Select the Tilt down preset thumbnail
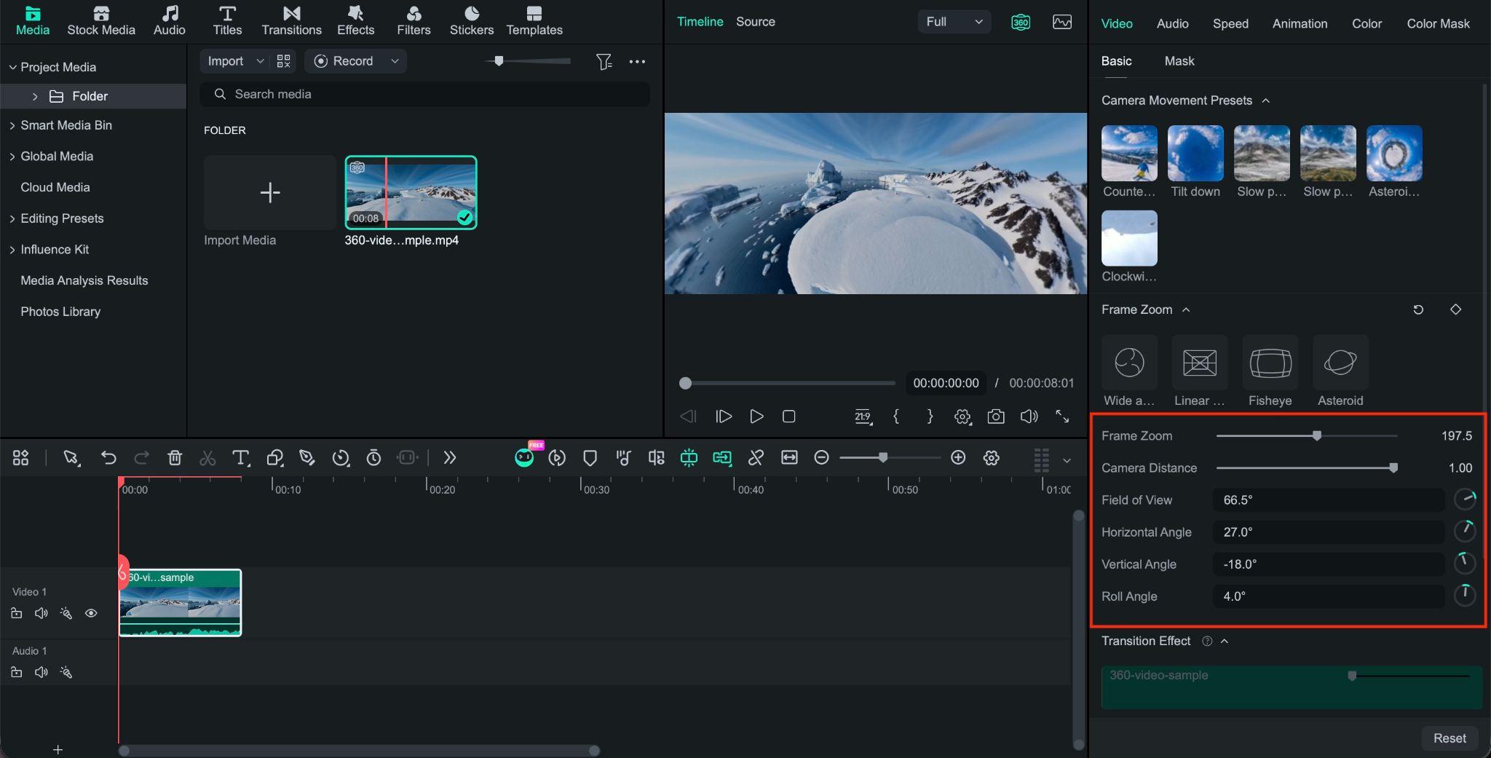Screen dimensions: 1491x758 tap(1195, 153)
